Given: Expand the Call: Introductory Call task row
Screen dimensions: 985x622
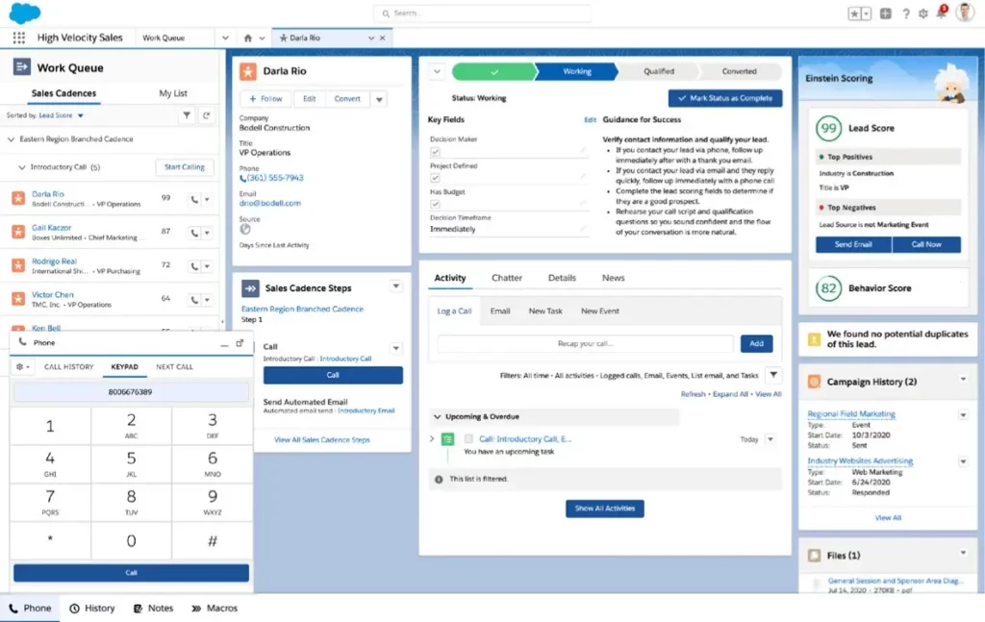Looking at the screenshot, I should coord(432,438).
